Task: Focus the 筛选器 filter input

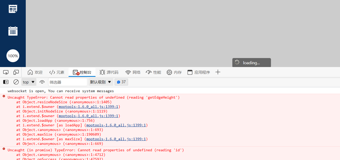Action: [x=68, y=82]
